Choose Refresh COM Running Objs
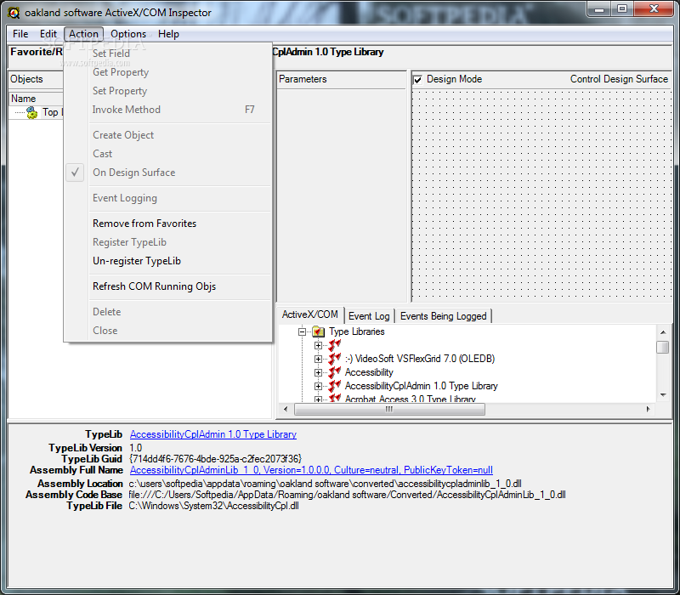The width and height of the screenshot is (680, 595). [167, 286]
